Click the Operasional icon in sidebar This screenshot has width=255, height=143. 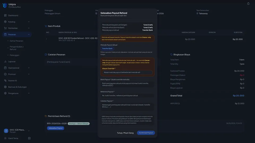pyautogui.click(x=5, y=68)
